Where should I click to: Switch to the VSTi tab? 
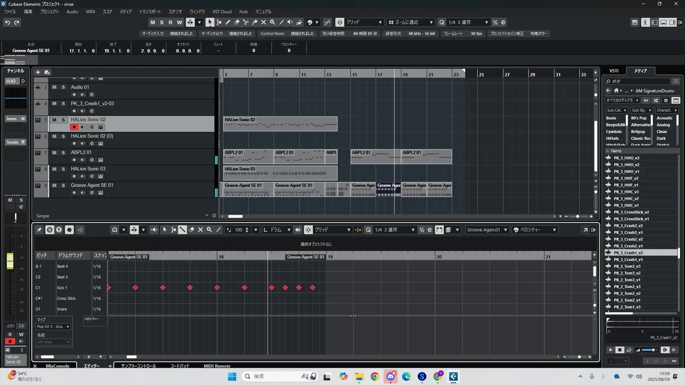coord(614,71)
